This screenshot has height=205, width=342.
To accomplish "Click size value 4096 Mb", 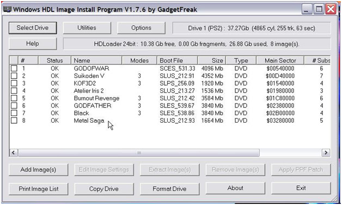I will [x=212, y=68].
